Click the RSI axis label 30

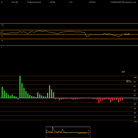coord(2,41)
